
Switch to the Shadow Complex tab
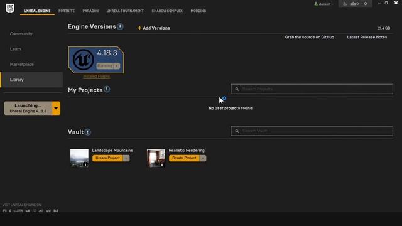pos(167,11)
